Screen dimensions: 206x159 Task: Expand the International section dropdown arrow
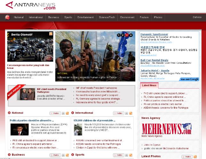pyautogui.click(x=126, y=113)
